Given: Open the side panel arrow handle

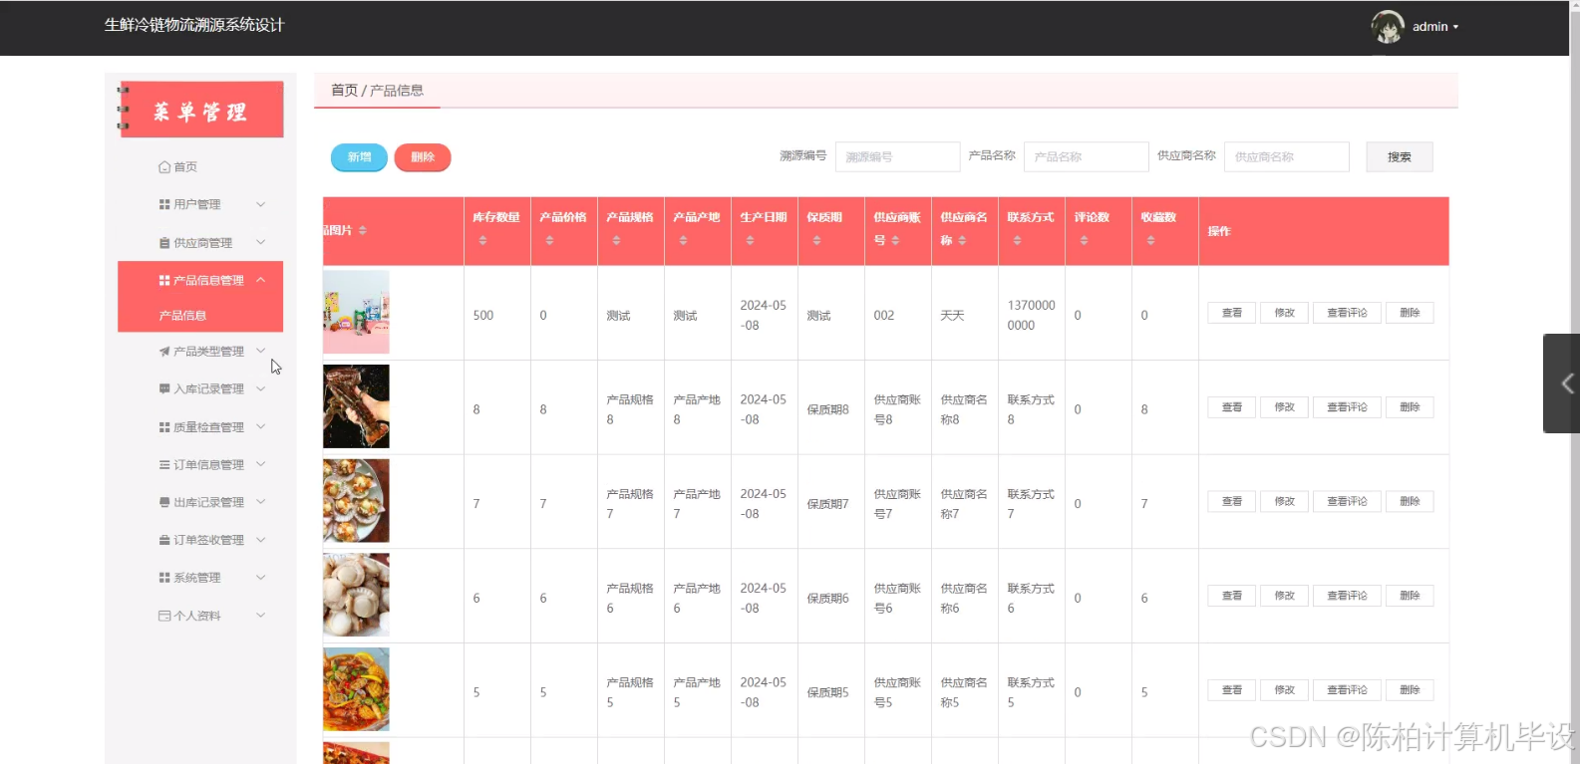Looking at the screenshot, I should tap(1562, 383).
